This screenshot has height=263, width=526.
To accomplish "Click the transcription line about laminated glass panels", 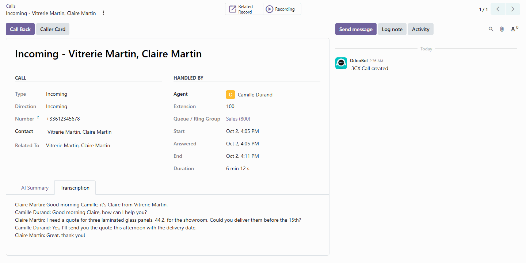I will tap(158, 220).
